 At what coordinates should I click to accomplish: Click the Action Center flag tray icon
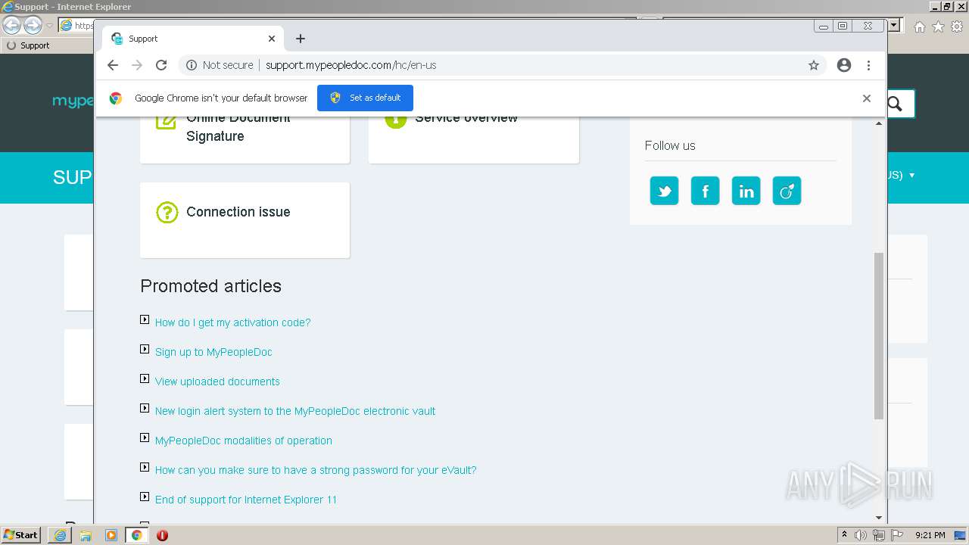click(897, 535)
